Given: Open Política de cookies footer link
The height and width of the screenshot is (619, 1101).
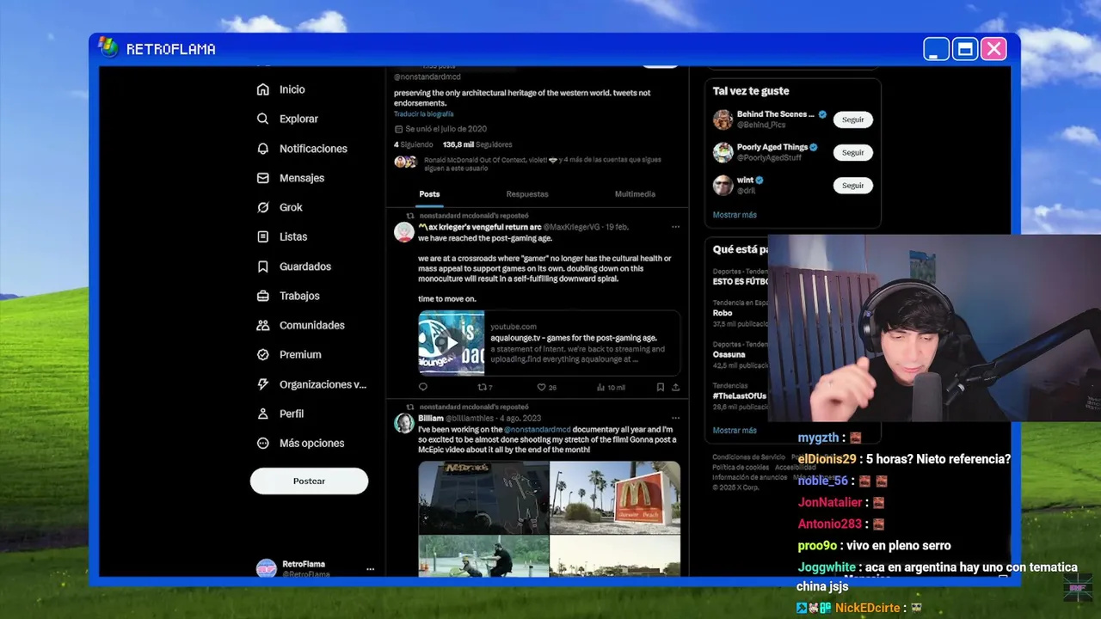Looking at the screenshot, I should (741, 468).
